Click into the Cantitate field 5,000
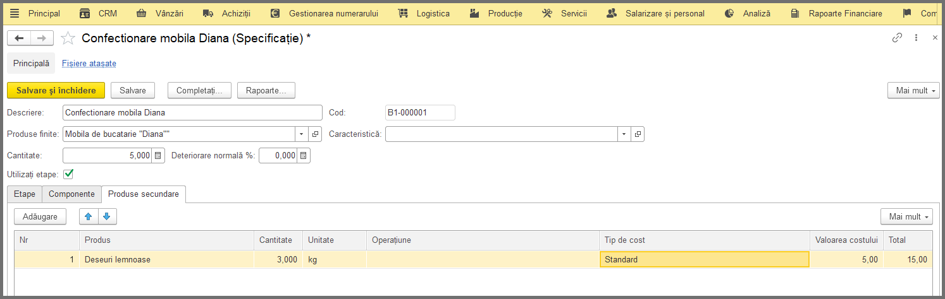Viewport: 945px width, 299px height. point(108,155)
